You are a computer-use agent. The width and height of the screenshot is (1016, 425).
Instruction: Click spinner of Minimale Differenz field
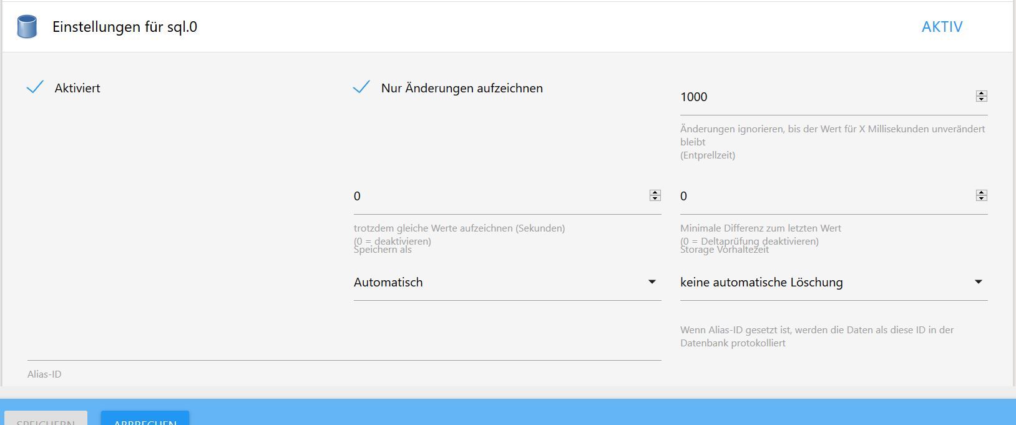[x=981, y=195]
